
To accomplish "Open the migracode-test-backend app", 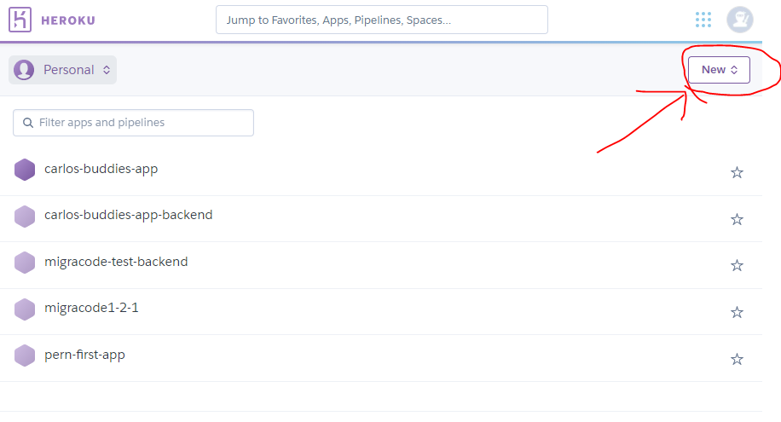I will coord(116,262).
